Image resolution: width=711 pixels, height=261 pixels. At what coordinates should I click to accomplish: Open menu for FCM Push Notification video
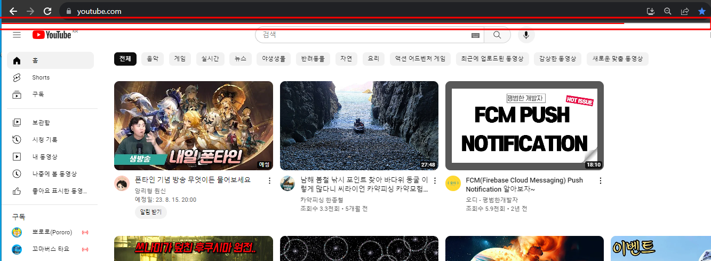point(601,180)
